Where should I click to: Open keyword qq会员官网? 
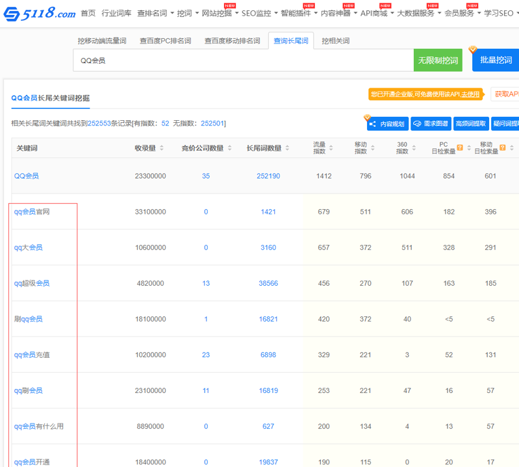pyautogui.click(x=32, y=212)
